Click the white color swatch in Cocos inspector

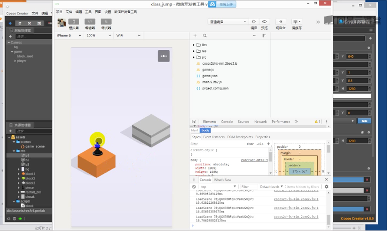(x=352, y=97)
